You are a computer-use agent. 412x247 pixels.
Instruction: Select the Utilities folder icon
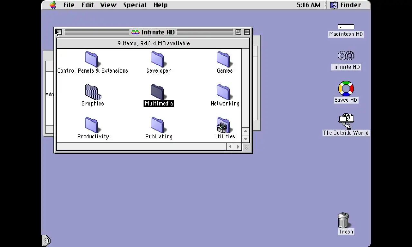pos(224,125)
